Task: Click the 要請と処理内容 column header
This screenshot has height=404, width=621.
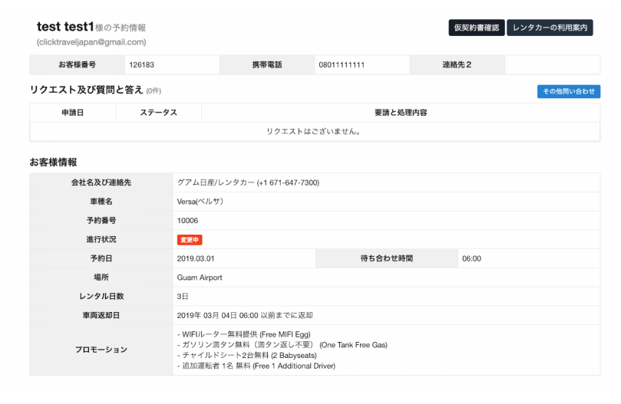Action: [x=401, y=113]
